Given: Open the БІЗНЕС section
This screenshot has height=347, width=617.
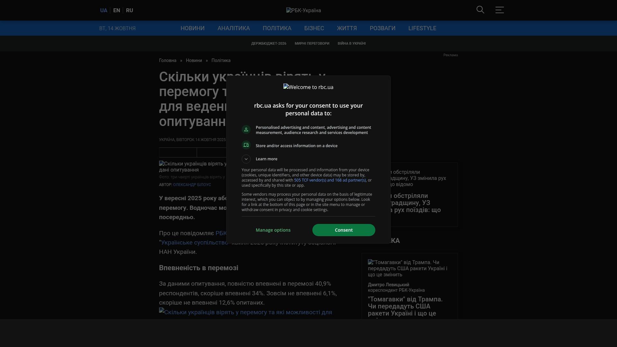Looking at the screenshot, I should [314, 28].
